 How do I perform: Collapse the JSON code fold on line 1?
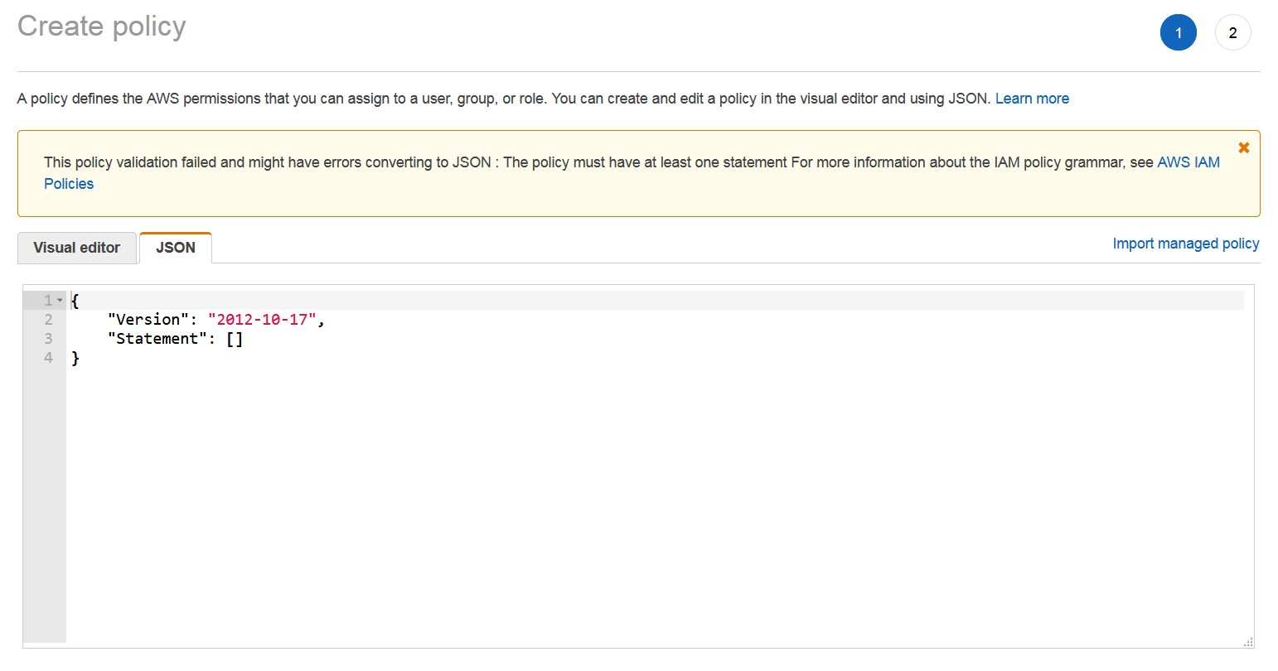click(58, 299)
